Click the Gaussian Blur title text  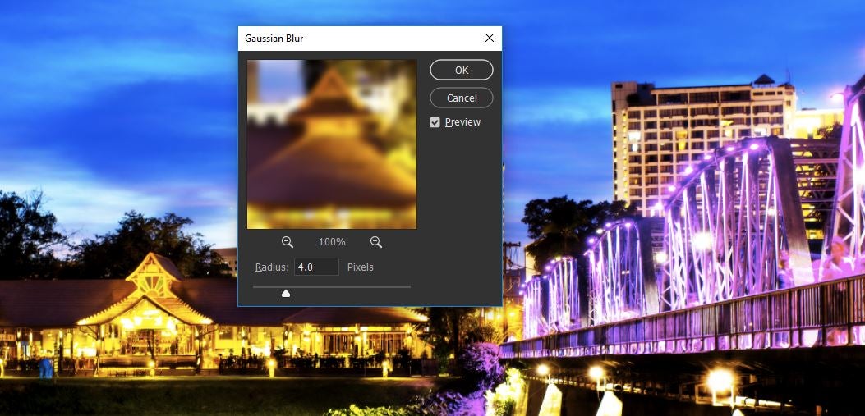click(274, 39)
